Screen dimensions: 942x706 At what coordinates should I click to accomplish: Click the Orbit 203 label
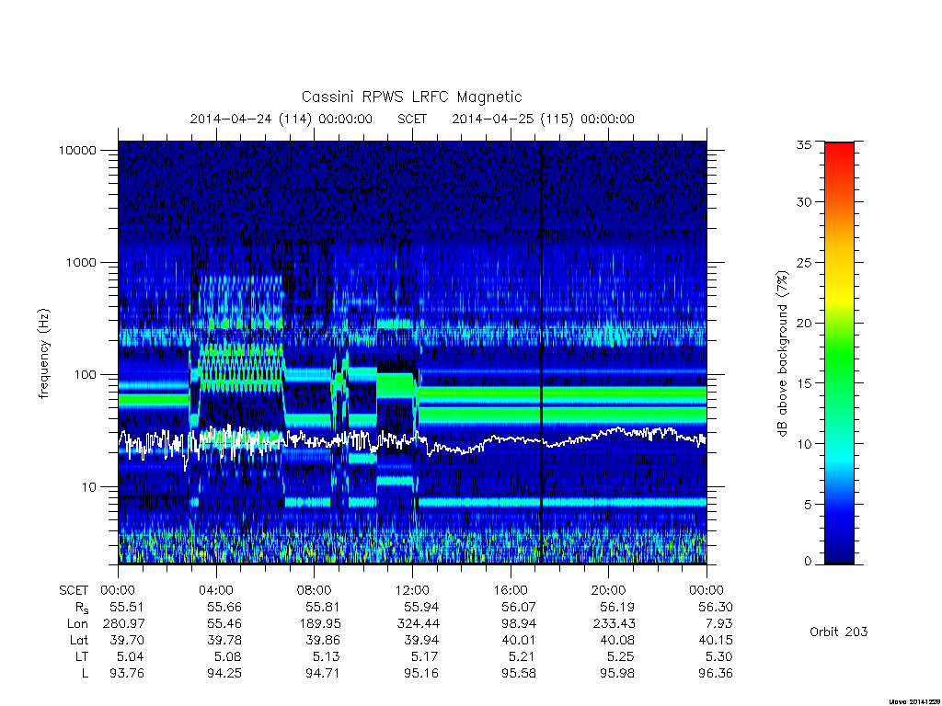[x=839, y=632]
